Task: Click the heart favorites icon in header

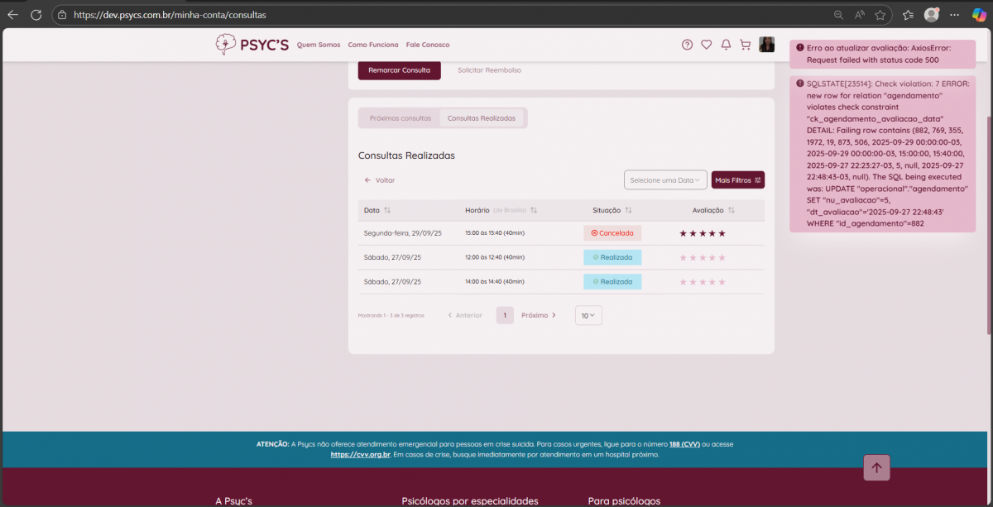Action: 706,45
